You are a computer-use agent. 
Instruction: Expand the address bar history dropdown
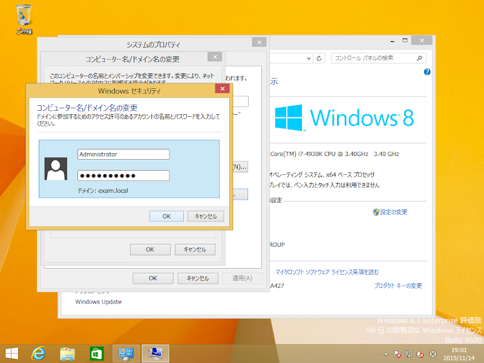(x=309, y=58)
